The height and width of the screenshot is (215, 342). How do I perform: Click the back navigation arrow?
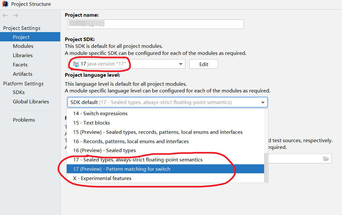pos(5,15)
